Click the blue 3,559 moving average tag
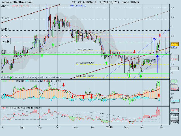This screenshot has height=136, width=181. (x=174, y=47)
